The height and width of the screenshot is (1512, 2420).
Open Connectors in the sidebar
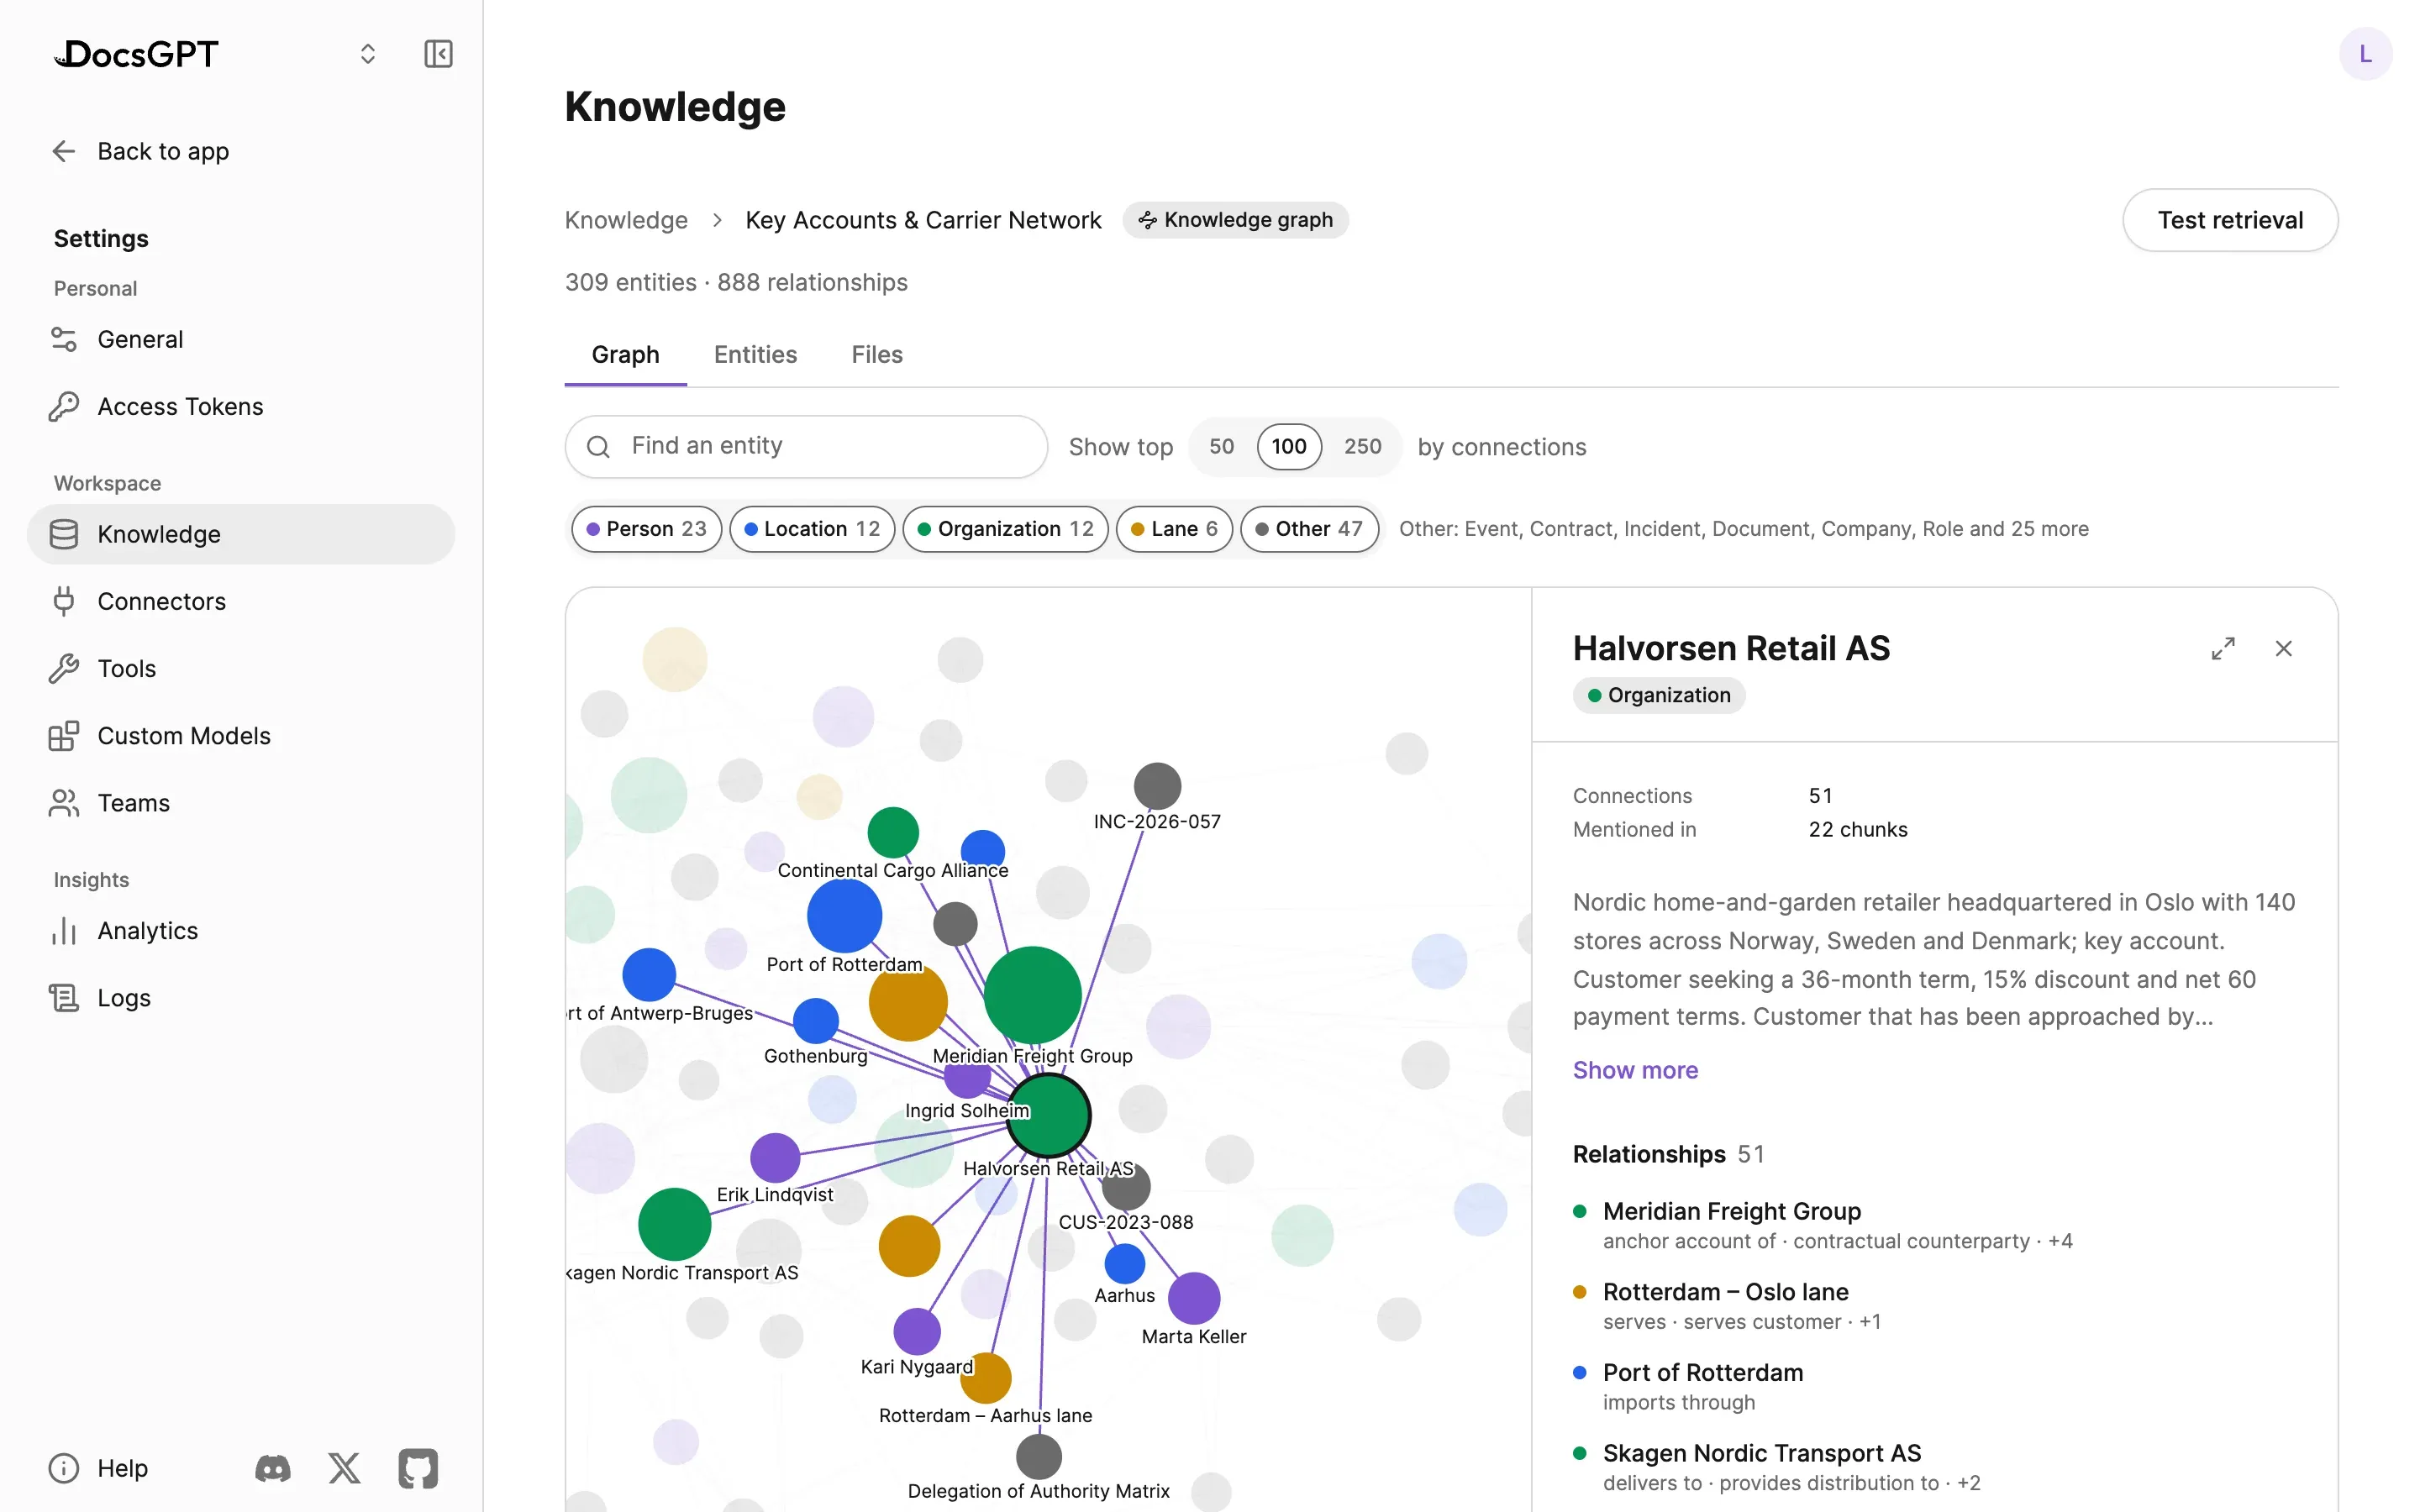(x=241, y=601)
